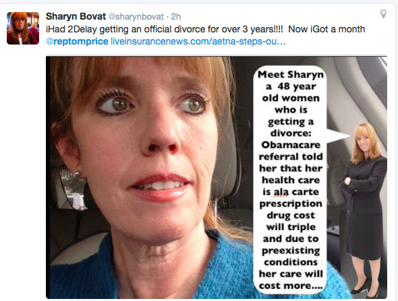This screenshot has width=398, height=301.
Task: Click the tweet text about official divorce
Action: click(x=205, y=29)
